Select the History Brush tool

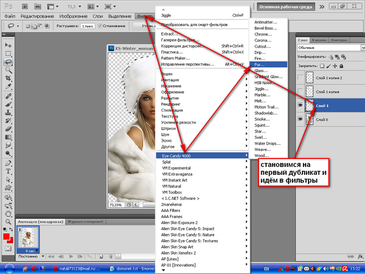[8, 121]
